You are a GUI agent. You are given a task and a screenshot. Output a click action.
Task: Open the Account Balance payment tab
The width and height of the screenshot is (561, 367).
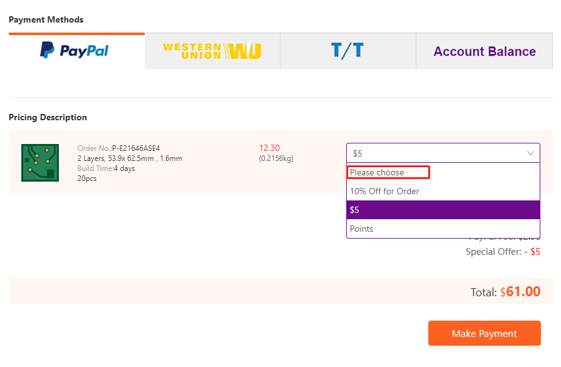point(484,51)
